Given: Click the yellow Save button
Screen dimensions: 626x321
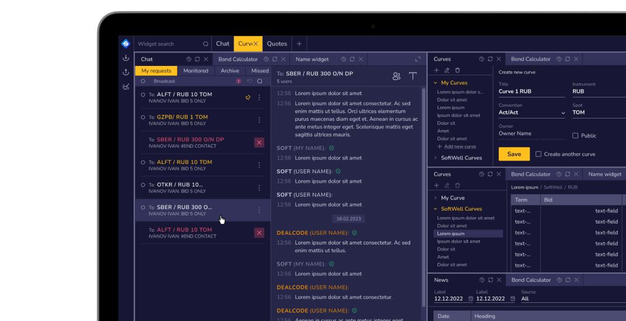Looking at the screenshot, I should 514,154.
